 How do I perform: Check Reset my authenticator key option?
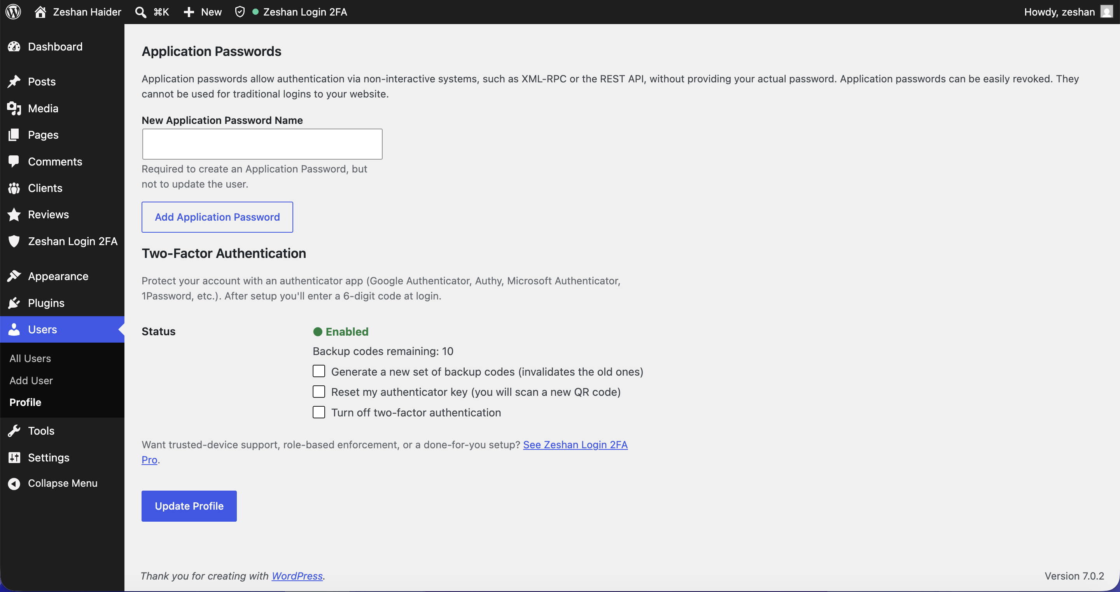(x=319, y=392)
